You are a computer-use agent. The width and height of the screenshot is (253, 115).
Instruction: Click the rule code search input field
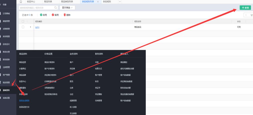36,8
